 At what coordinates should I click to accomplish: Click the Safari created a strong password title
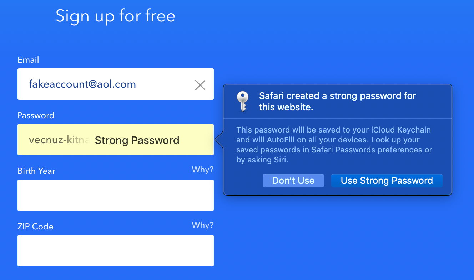(338, 102)
